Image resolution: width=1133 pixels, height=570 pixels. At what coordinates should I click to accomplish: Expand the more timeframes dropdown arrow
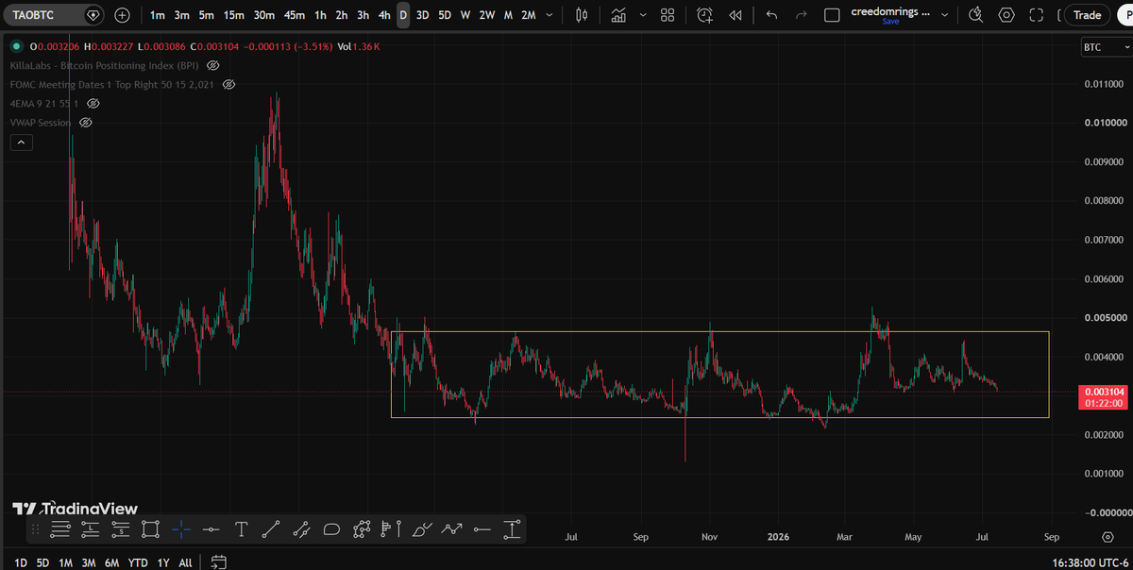pos(550,15)
